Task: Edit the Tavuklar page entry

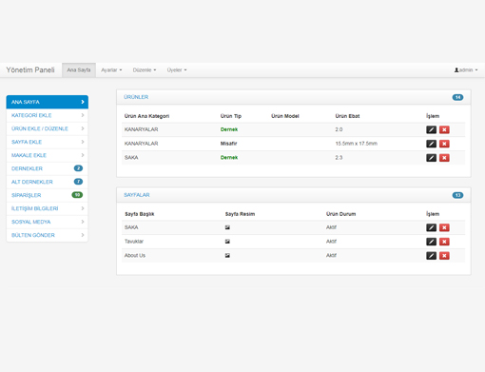Action: coord(431,242)
